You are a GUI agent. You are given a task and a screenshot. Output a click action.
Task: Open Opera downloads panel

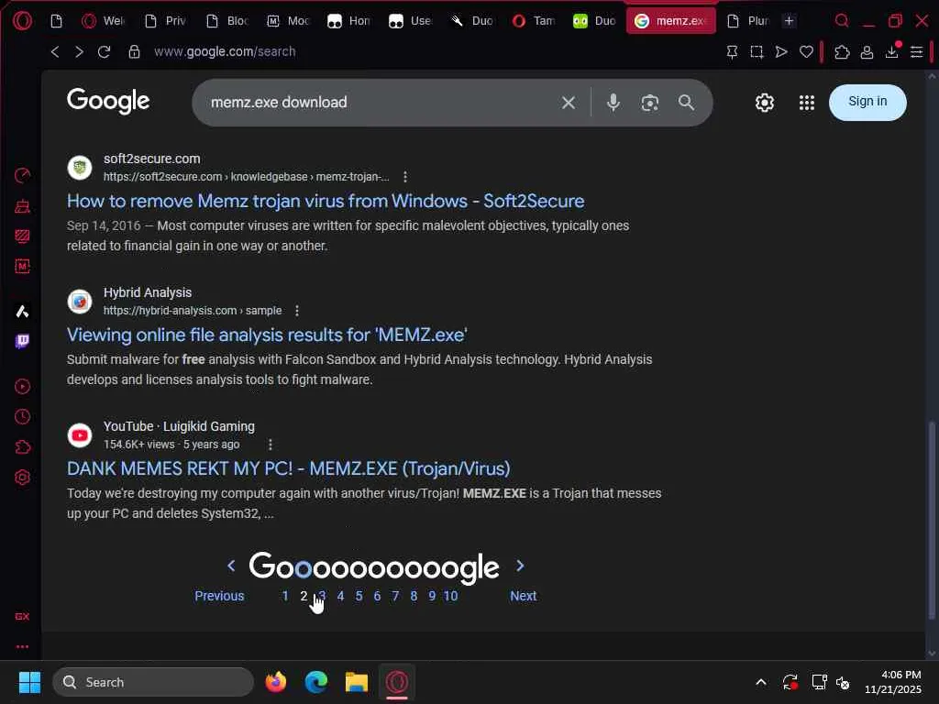coord(891,52)
